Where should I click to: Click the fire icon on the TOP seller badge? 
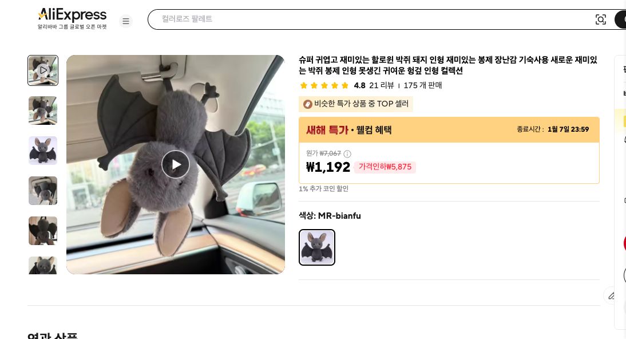(308, 104)
